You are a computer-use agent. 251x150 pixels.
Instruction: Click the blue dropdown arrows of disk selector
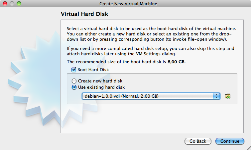[x=217, y=96]
